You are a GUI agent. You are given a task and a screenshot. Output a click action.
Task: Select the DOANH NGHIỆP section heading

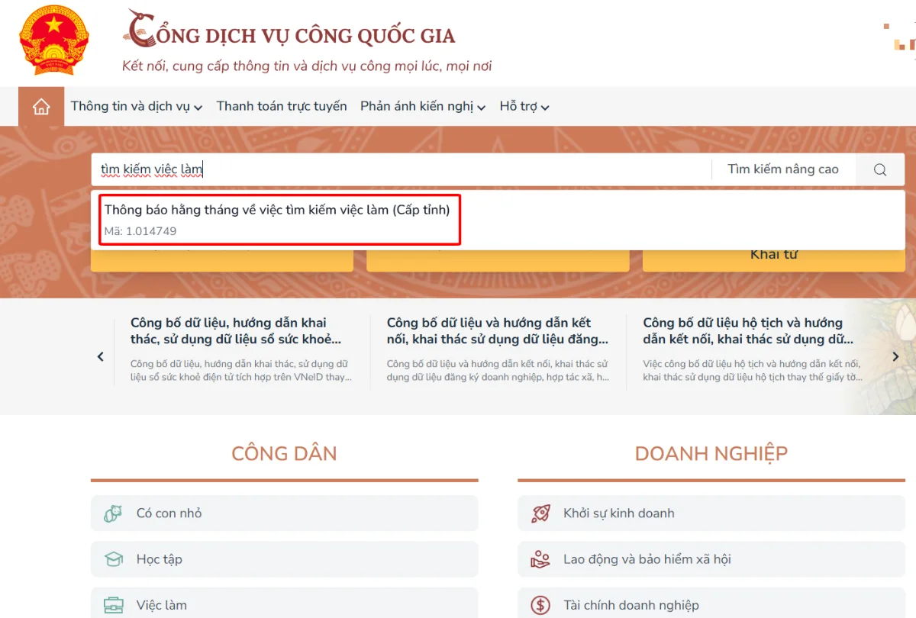click(711, 453)
